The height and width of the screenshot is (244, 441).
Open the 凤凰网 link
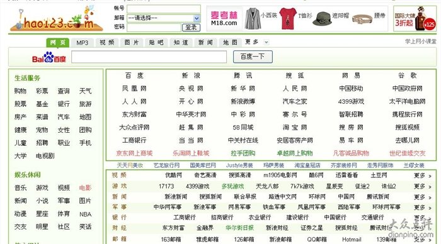(134, 89)
